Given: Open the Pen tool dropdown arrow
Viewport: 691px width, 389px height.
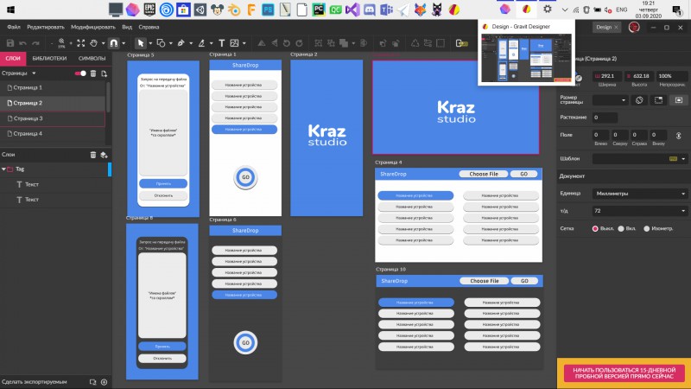Looking at the screenshot, I should [x=191, y=44].
